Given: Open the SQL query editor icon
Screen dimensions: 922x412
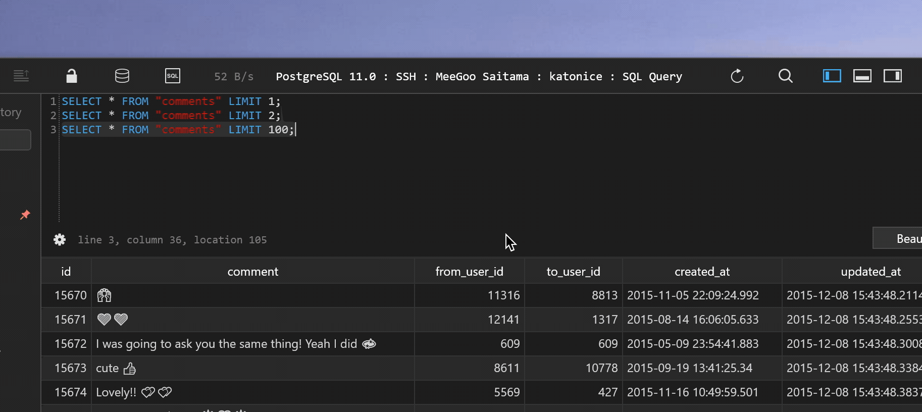Looking at the screenshot, I should pos(173,76).
